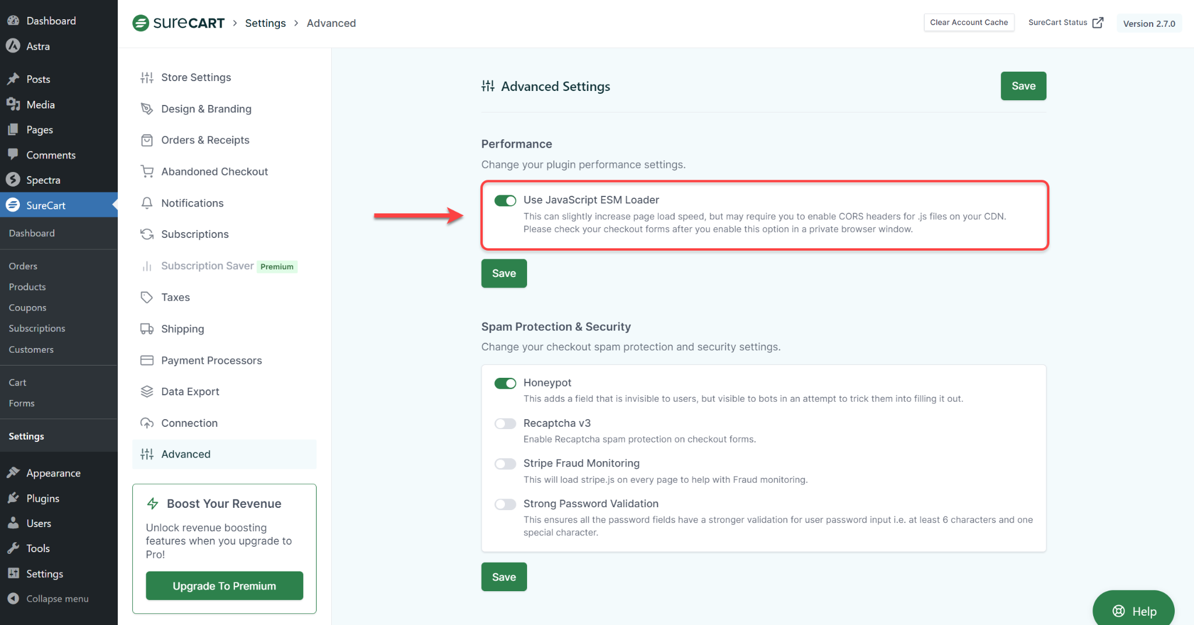Image resolution: width=1194 pixels, height=625 pixels.
Task: Click the Astra logo icon
Action: (13, 45)
